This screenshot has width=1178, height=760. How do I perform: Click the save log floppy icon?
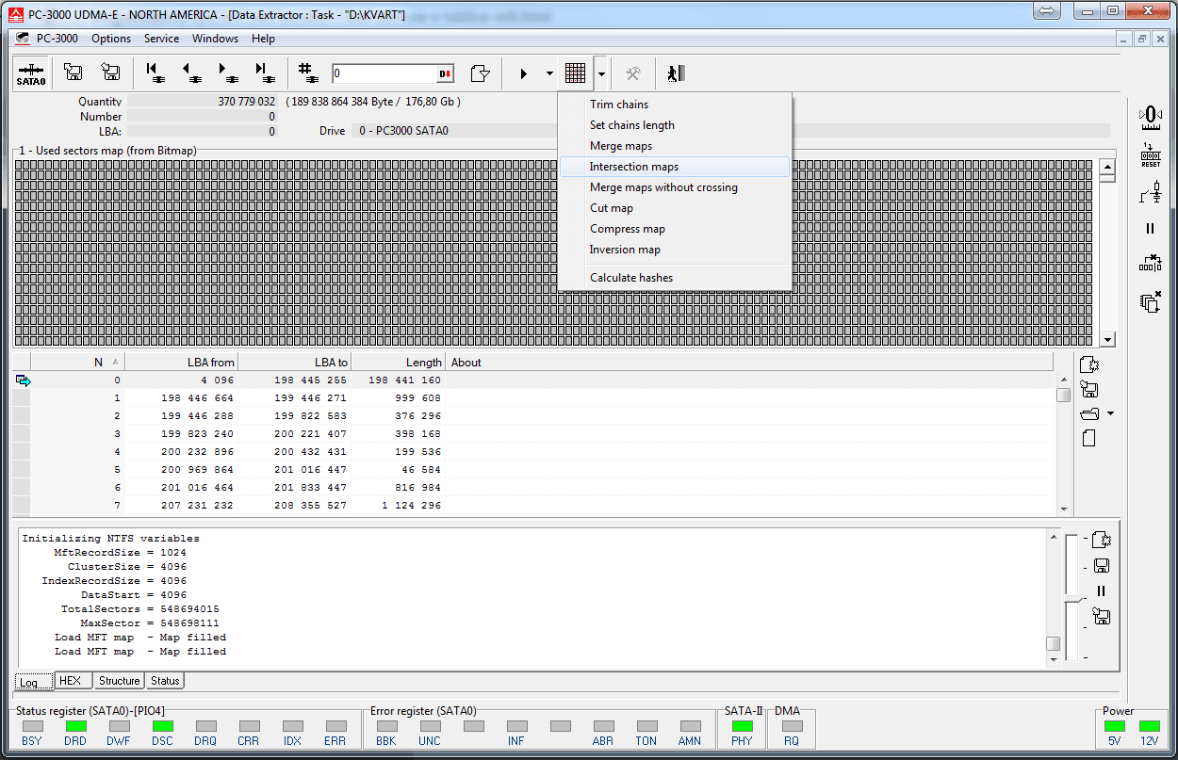pos(1102,566)
